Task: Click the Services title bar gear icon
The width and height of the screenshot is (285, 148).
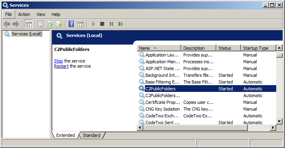Action: (x=5, y=5)
